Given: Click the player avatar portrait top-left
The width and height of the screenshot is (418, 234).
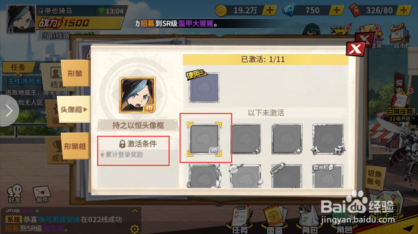Looking at the screenshot, I should pyautogui.click(x=21, y=19).
